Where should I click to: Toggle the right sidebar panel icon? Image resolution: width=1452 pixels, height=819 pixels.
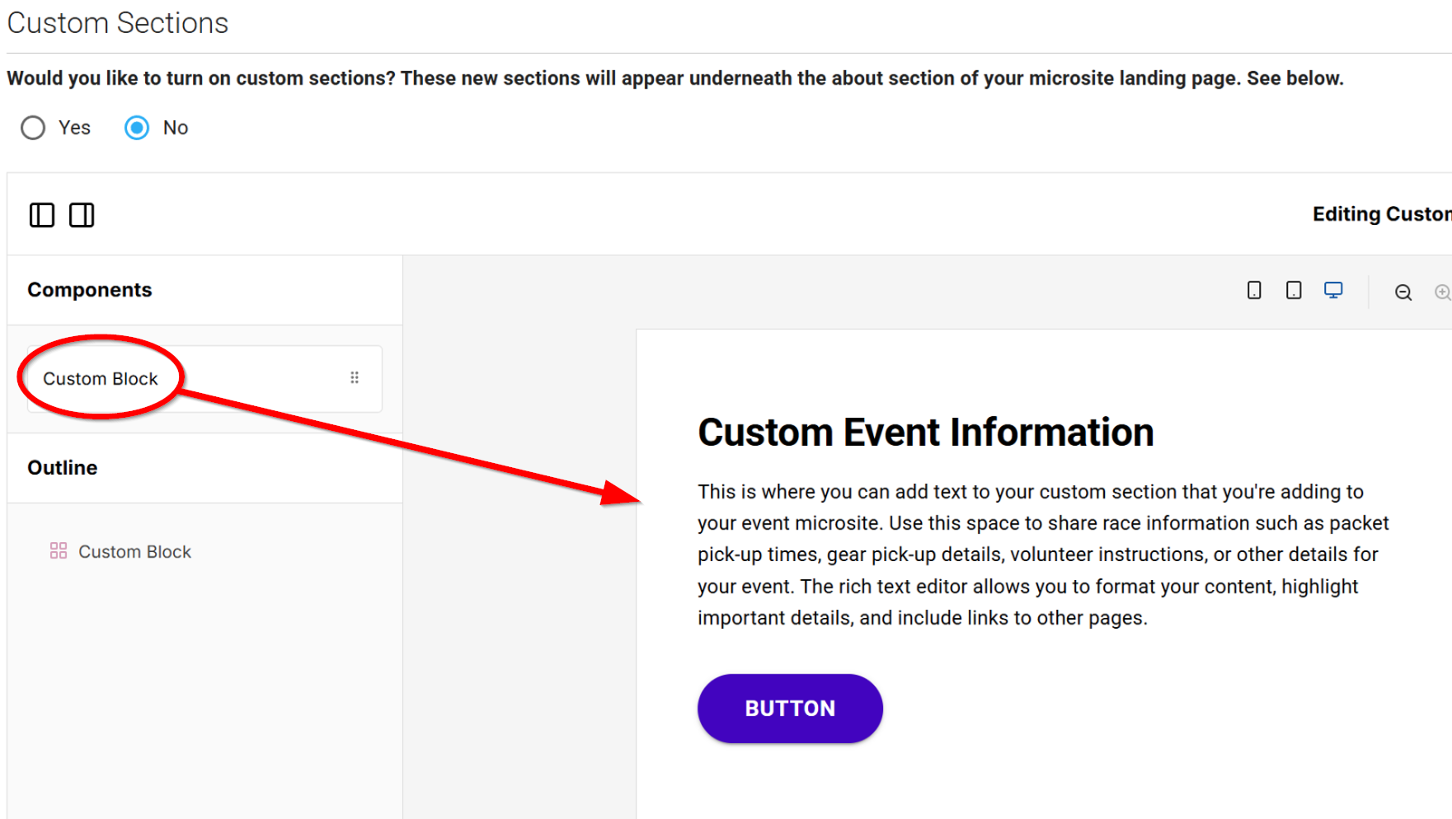click(82, 215)
